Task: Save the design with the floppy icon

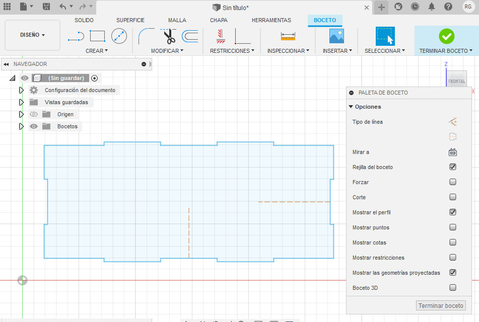Action: point(46,7)
